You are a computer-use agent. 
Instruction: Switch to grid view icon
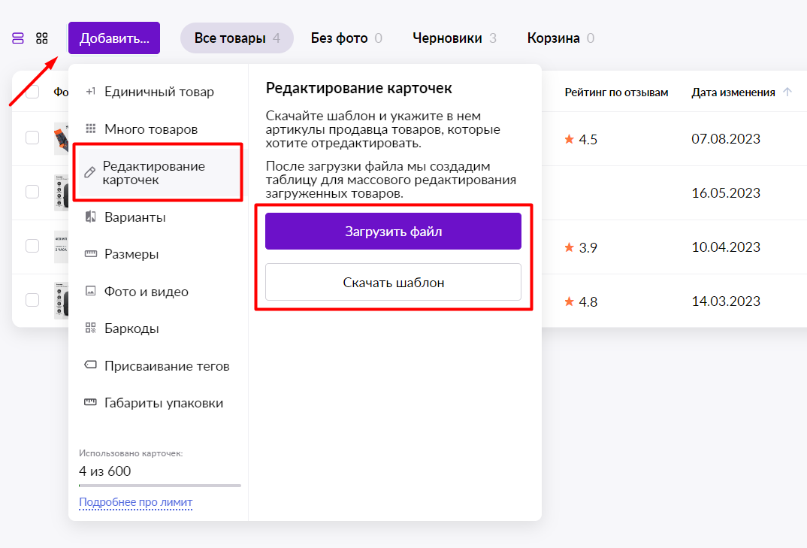point(41,38)
